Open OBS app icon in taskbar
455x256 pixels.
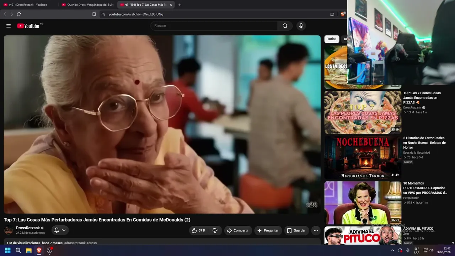(x=49, y=250)
